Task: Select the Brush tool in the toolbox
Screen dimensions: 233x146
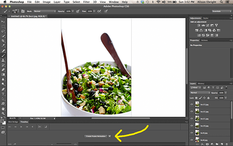Action: [3, 56]
